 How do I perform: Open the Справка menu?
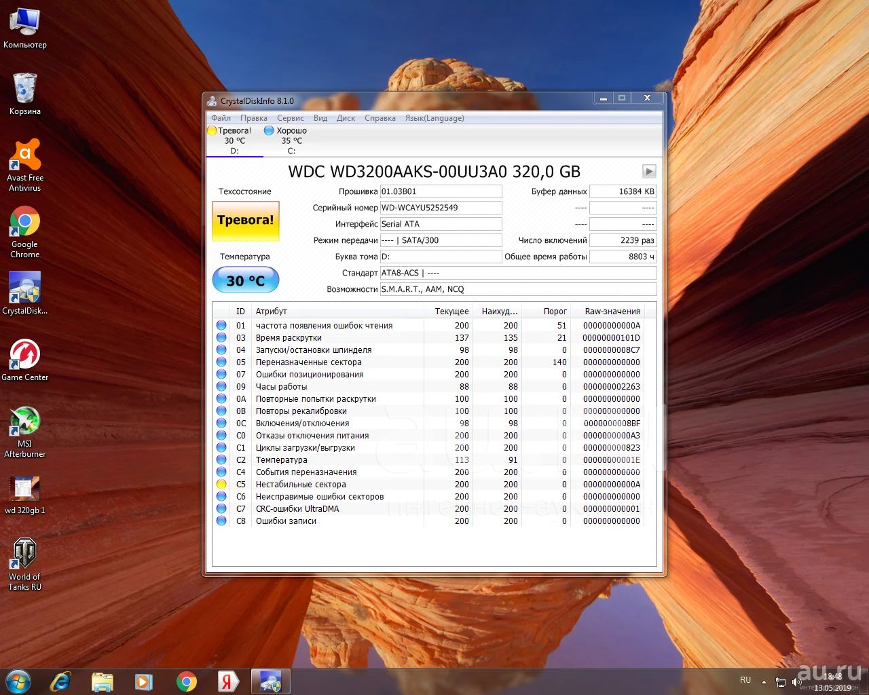click(380, 118)
